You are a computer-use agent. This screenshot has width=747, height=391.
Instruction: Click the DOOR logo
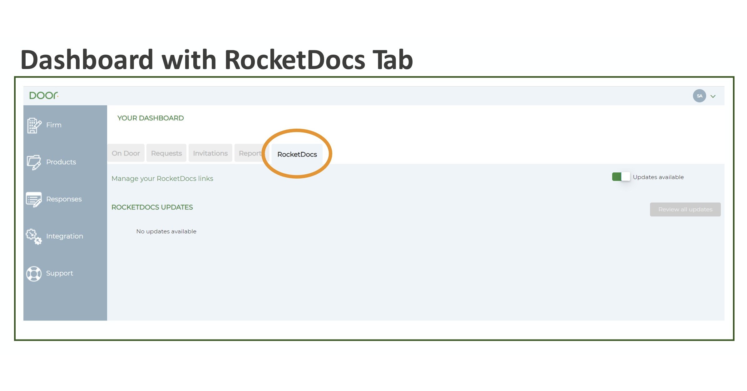coord(44,96)
